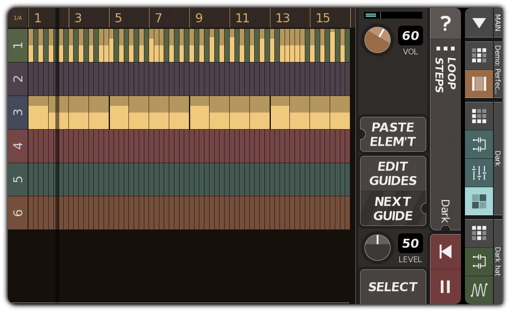The image size is (510, 312).
Task: Select the patch routing icon under Dark hat
Action: (479, 261)
